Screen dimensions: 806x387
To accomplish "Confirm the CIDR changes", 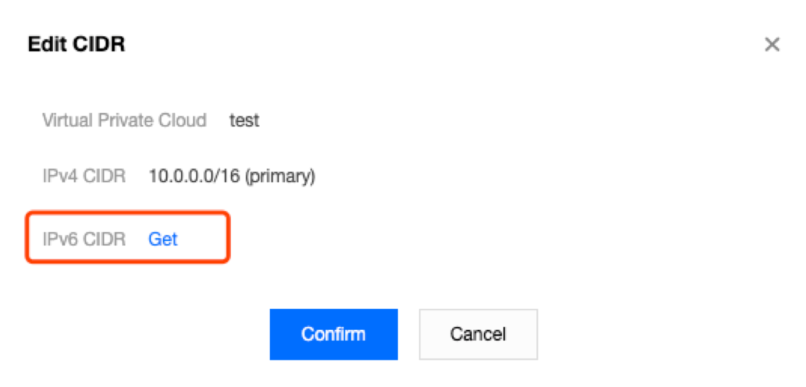I will pyautogui.click(x=334, y=334).
